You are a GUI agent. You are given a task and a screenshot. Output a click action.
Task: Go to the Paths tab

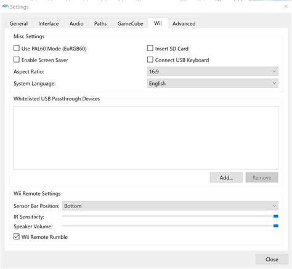tap(100, 23)
